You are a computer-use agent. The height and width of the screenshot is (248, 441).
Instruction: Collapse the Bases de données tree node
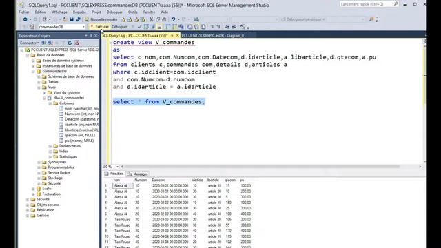click(28, 55)
